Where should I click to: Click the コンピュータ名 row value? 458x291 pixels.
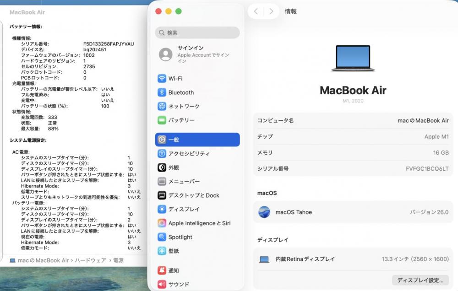coord(423,120)
